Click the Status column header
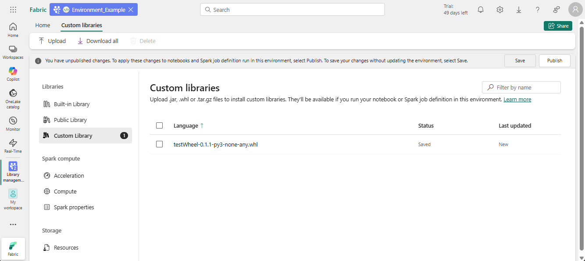Viewport: 585px width, 261px height. click(426, 125)
